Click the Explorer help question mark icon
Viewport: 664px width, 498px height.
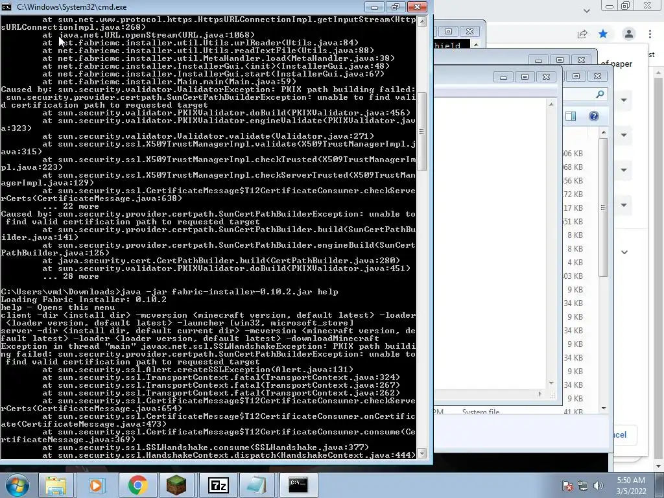coord(594,116)
